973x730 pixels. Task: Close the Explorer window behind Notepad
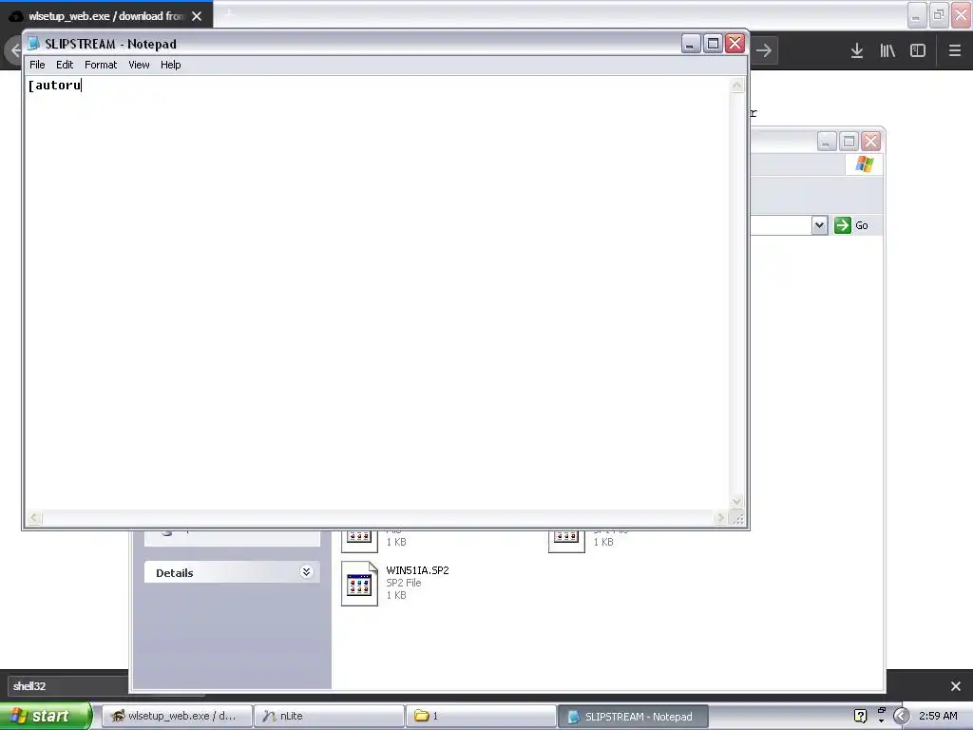[871, 142]
